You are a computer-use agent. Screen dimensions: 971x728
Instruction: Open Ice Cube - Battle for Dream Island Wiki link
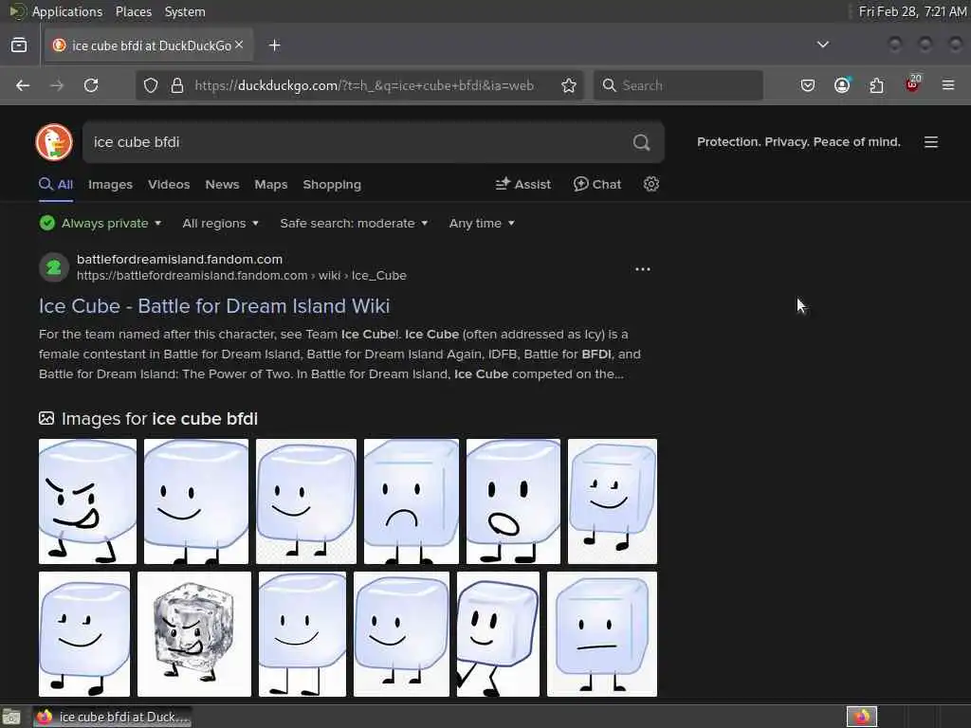click(214, 306)
